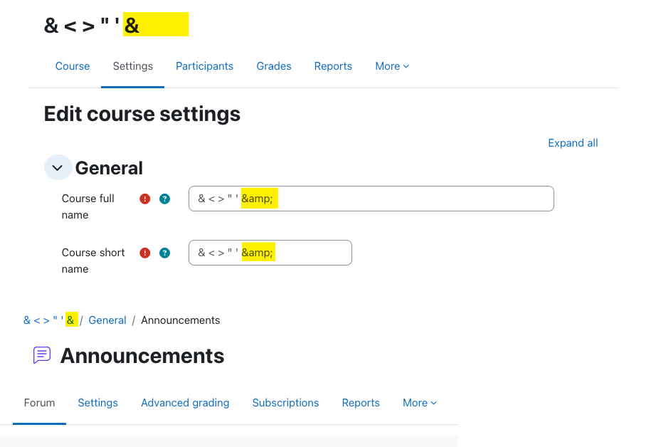Click the required icon beside Course full name
Viewport: 656px width, 447px height.
(144, 199)
